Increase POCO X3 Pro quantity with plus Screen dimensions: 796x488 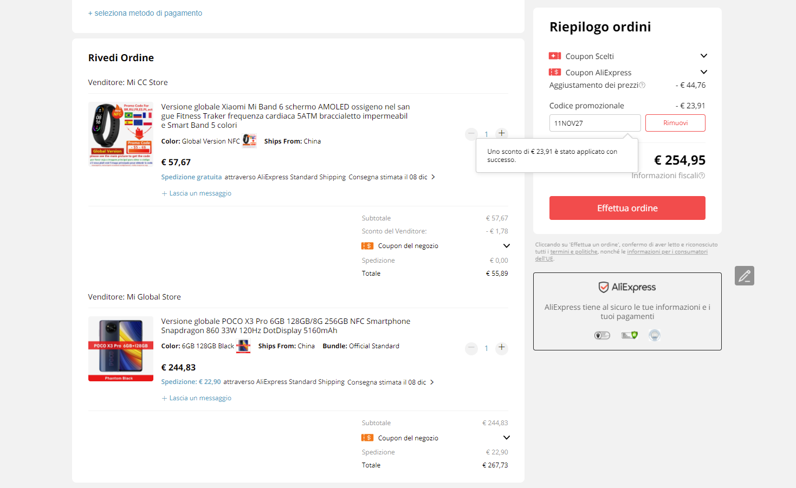coord(502,348)
